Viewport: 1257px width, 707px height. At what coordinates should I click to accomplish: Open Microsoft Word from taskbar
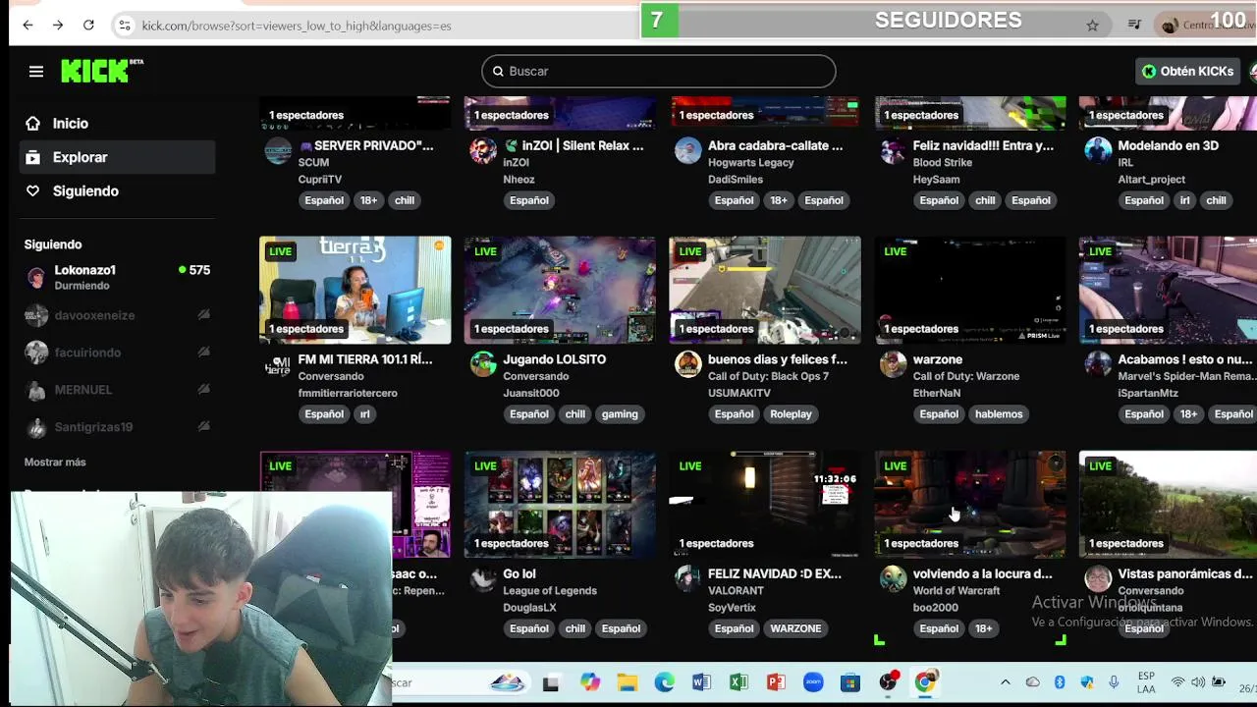tap(701, 682)
